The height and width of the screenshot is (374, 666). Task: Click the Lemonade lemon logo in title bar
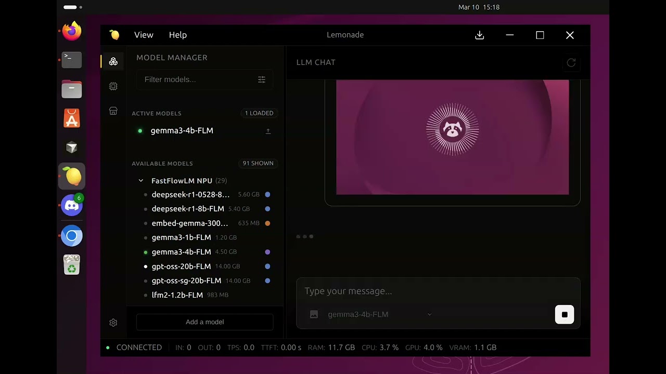click(x=114, y=35)
